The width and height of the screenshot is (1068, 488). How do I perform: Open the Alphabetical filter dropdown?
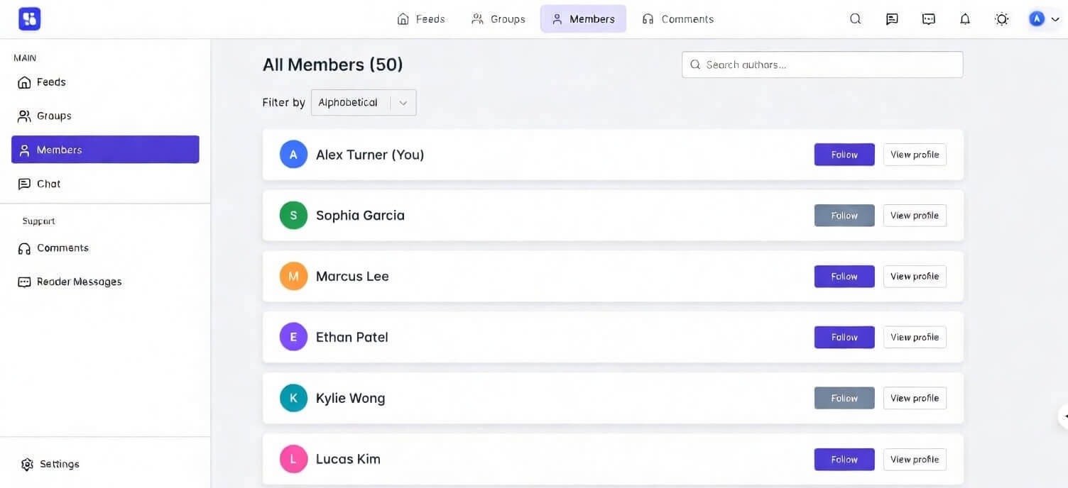[x=364, y=102]
